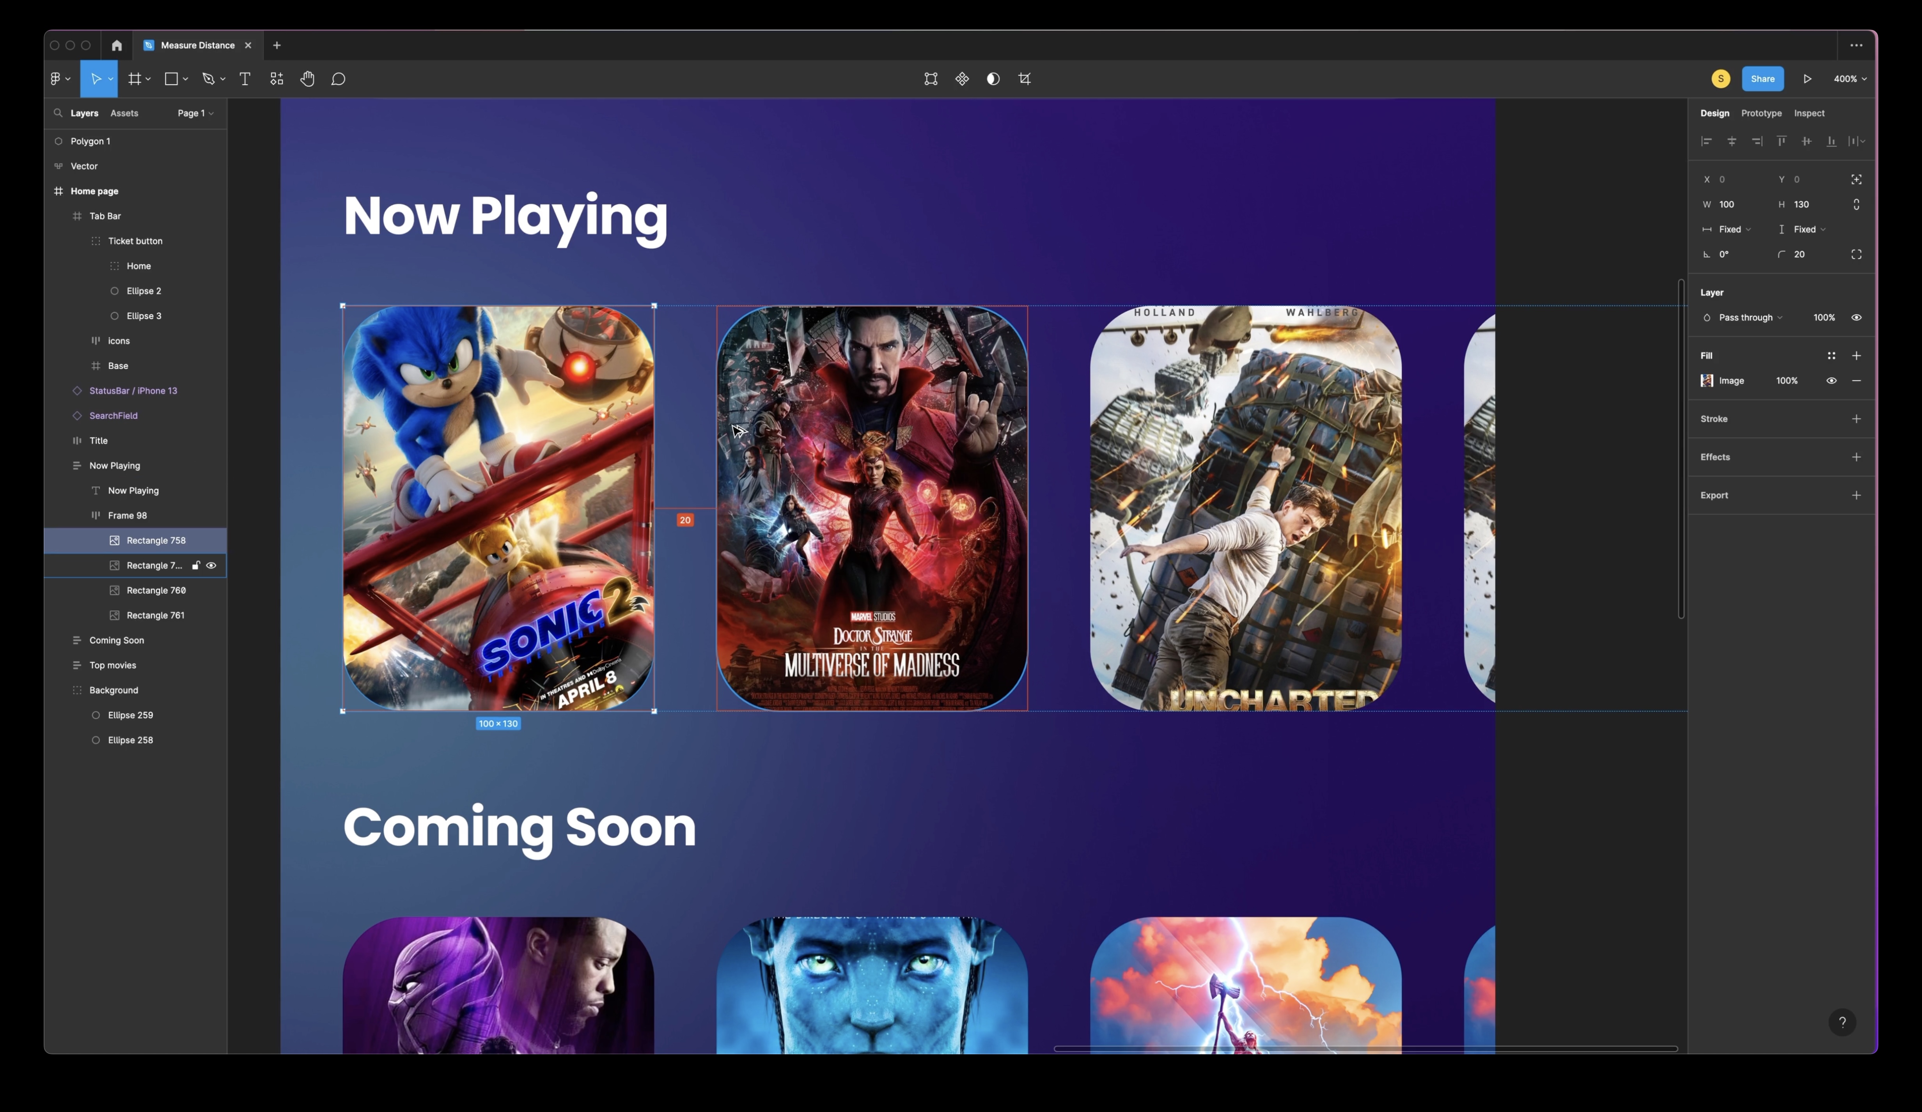Click the Crop image toolbar icon
The image size is (1922, 1112).
1024,78
